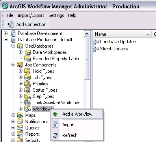
Task: Click the GeoDatabases folder icon
Action: [x=20, y=46]
